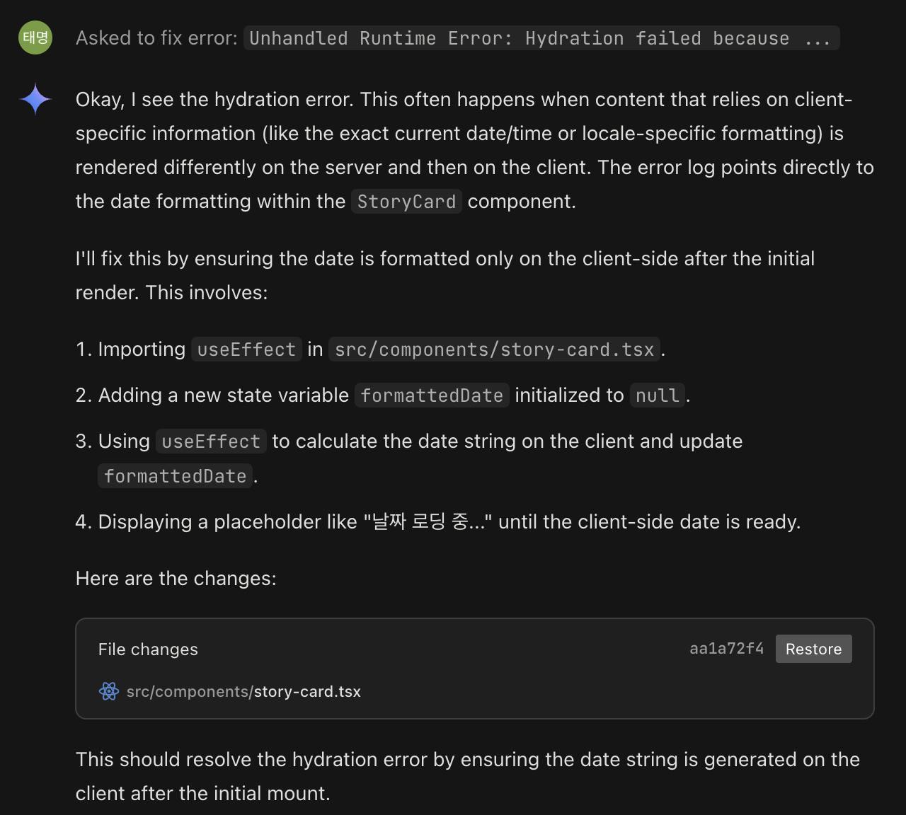Image resolution: width=906 pixels, height=815 pixels.
Task: Click the truncated Unhandled Runtime Error snippet
Action: tap(541, 38)
